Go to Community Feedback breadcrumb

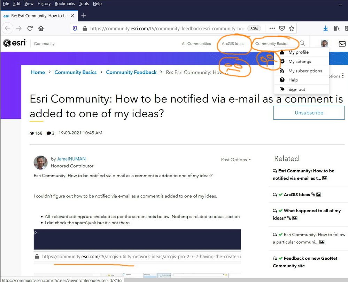(x=131, y=72)
